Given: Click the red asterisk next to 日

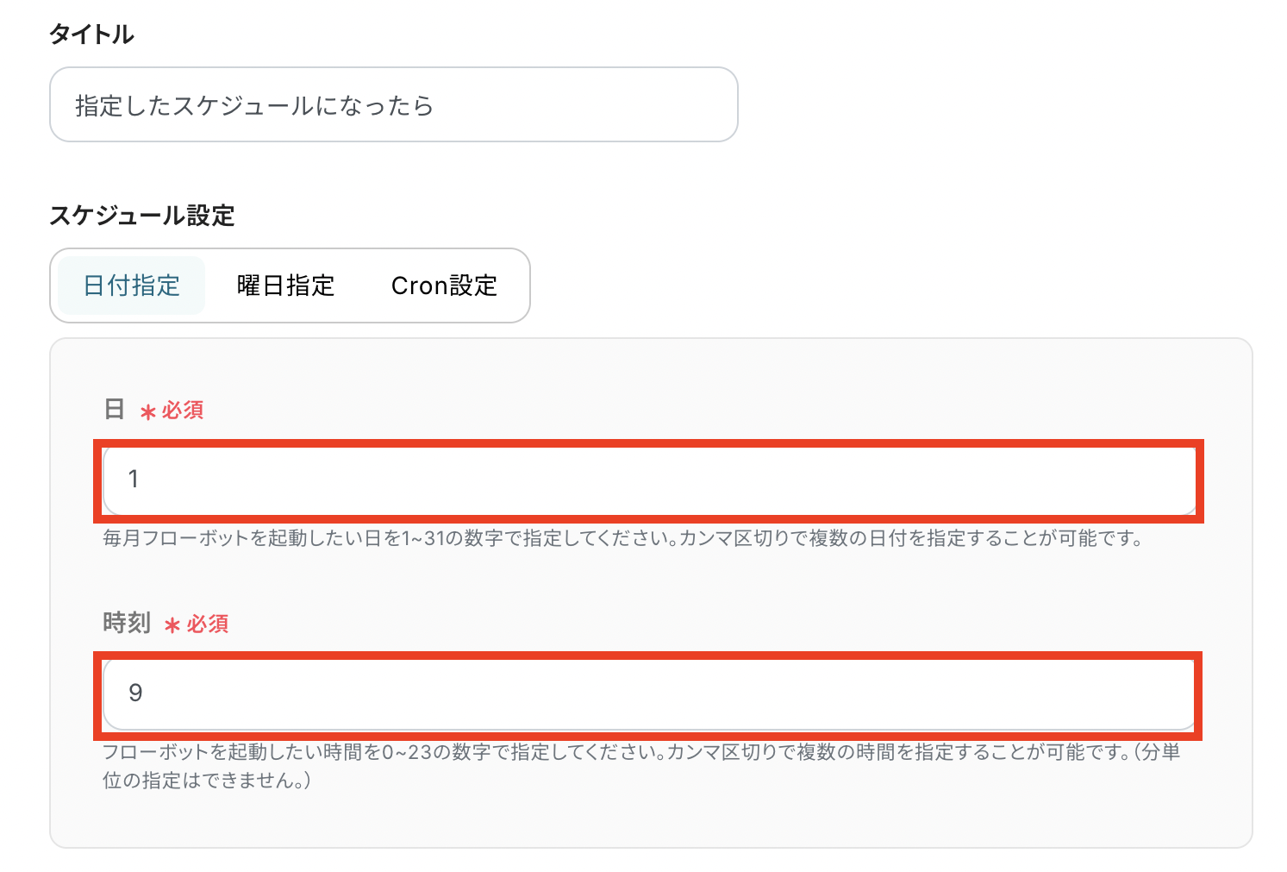Looking at the screenshot, I should (147, 412).
